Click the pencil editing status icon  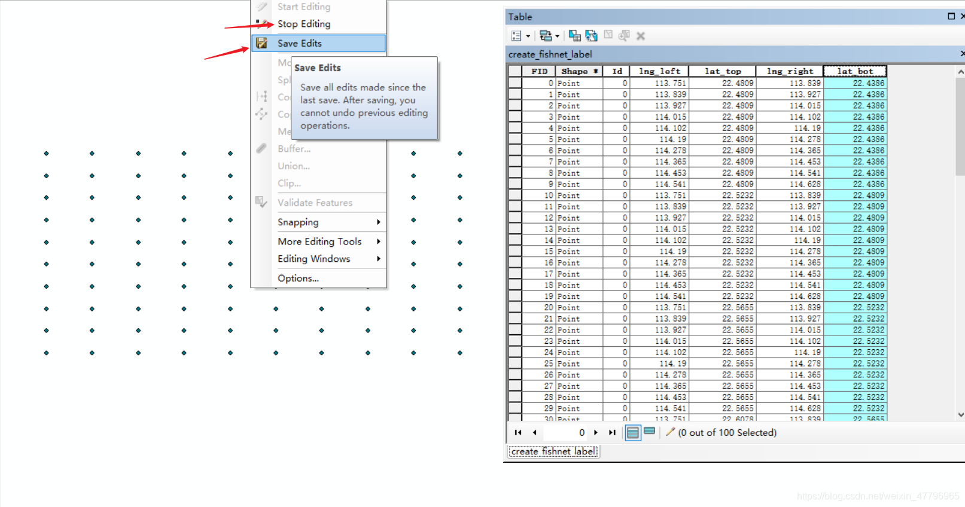pyautogui.click(x=670, y=432)
